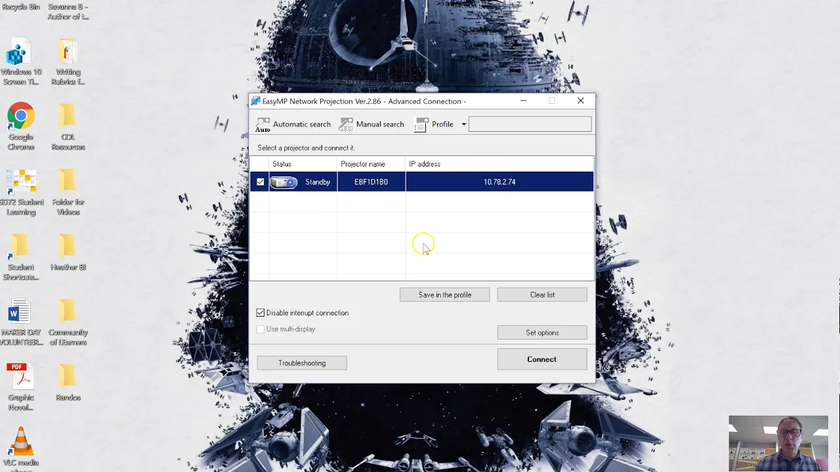This screenshot has width=840, height=472.
Task: Open MAKER DAY VOLUNTEER Word document
Action: click(x=21, y=323)
